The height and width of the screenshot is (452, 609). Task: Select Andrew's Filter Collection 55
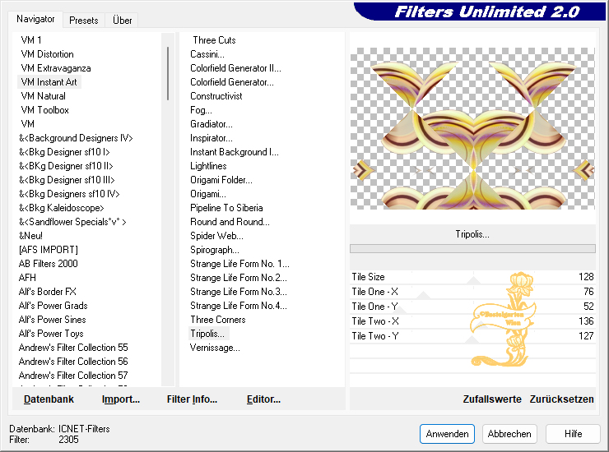click(x=73, y=348)
